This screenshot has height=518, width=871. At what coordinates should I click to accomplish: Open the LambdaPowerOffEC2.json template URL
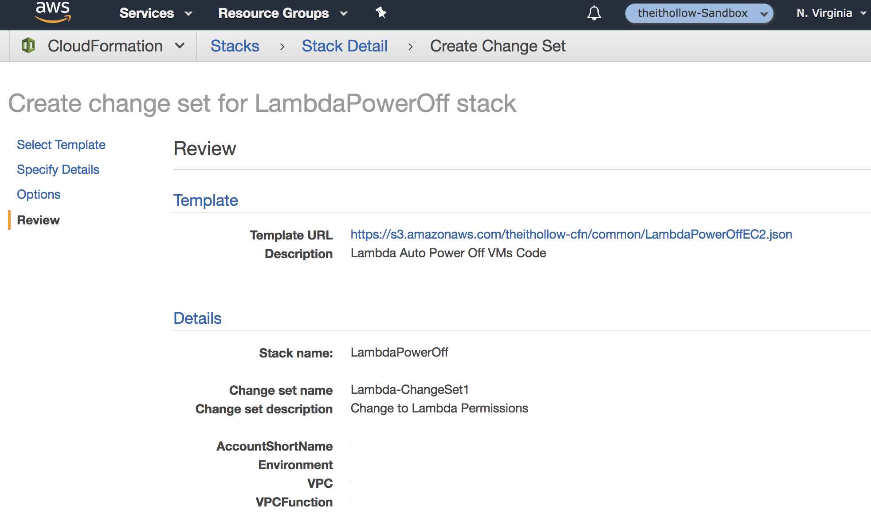[571, 235]
